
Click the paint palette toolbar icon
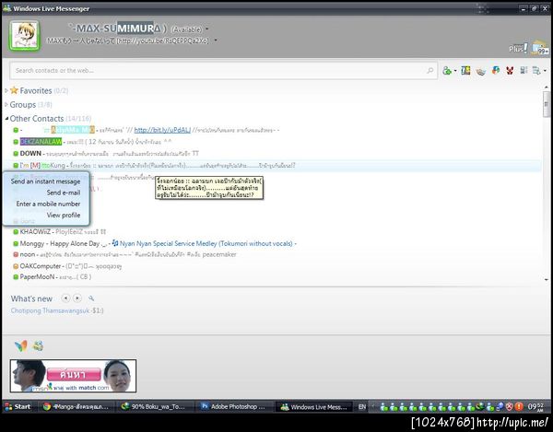(481, 71)
